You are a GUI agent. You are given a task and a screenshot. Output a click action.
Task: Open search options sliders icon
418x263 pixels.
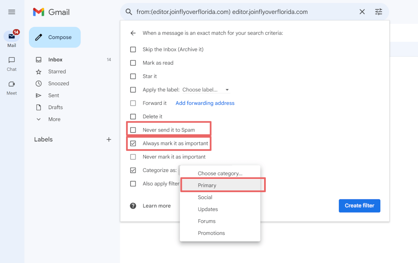coord(379,12)
